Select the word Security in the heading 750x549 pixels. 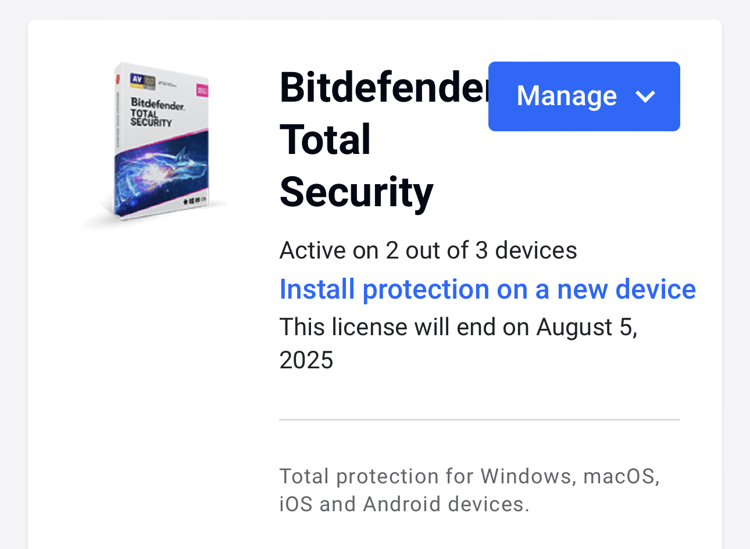[356, 192]
